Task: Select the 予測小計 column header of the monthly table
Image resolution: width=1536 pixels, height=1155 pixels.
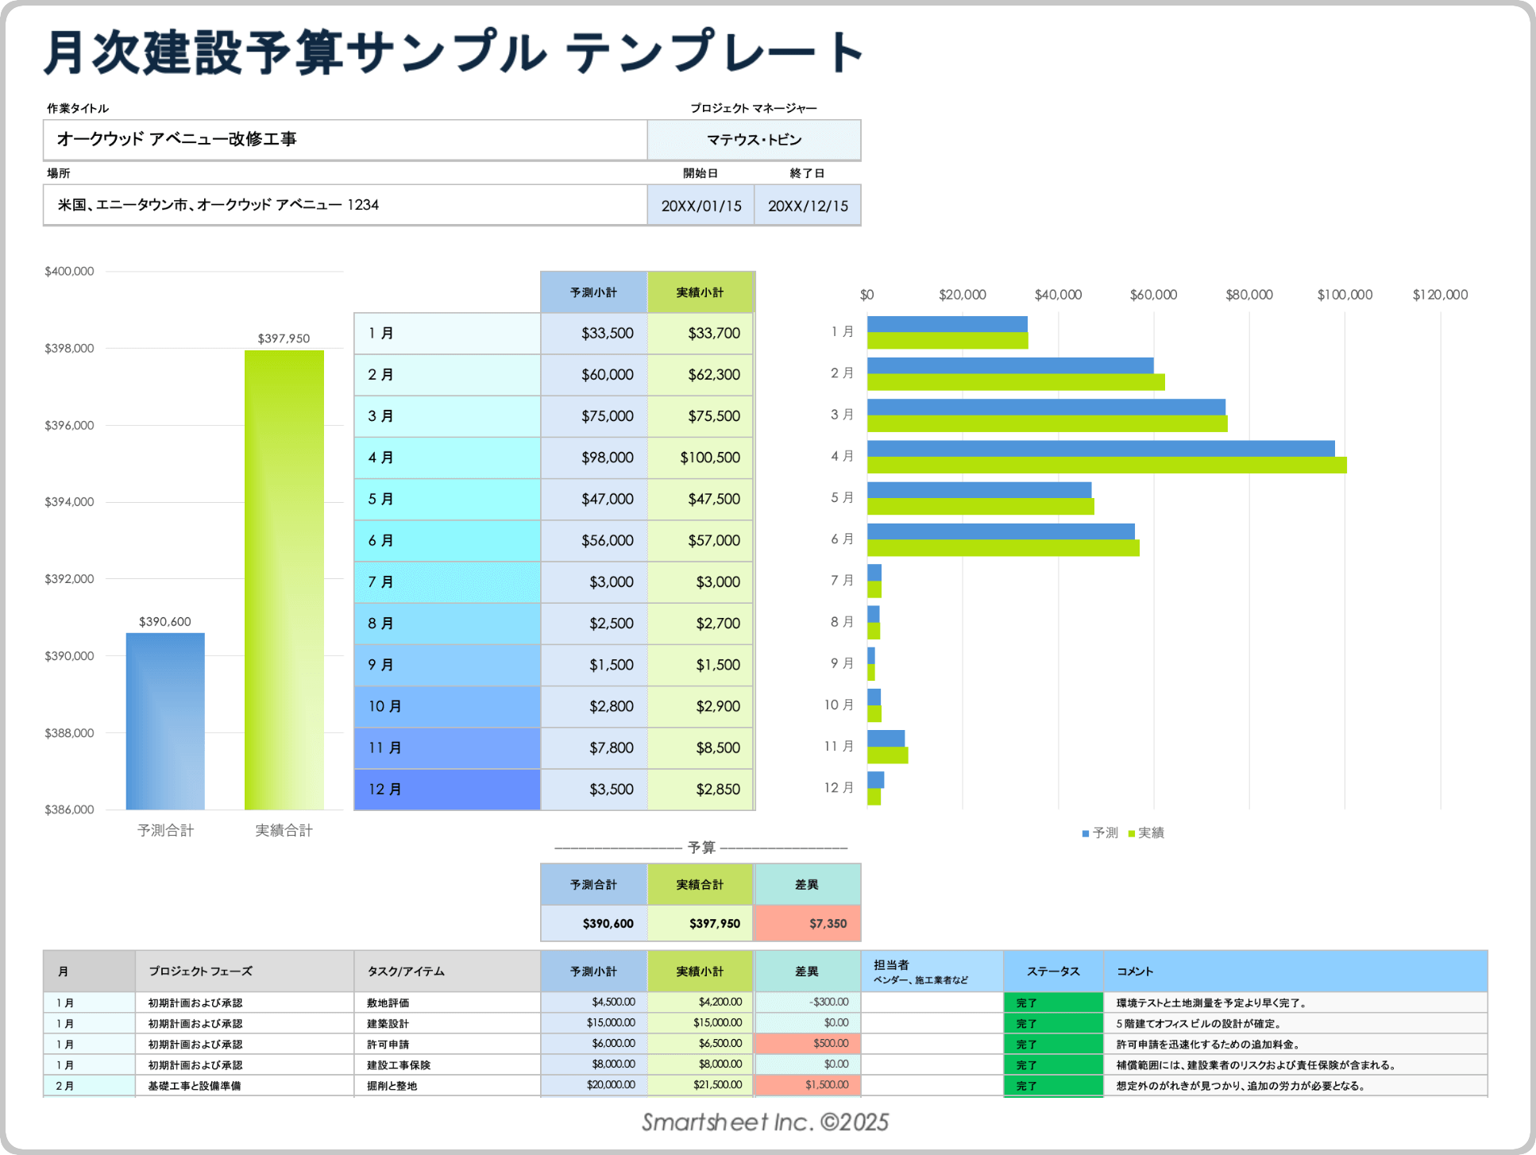Action: pos(593,292)
